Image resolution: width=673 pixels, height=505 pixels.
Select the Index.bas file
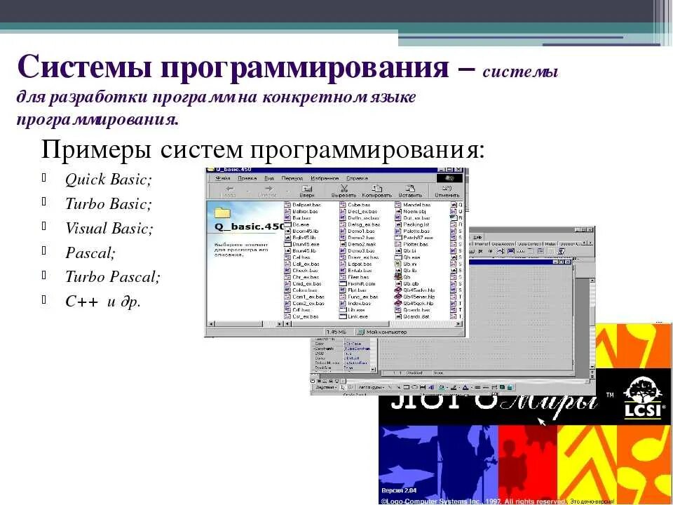click(355, 303)
